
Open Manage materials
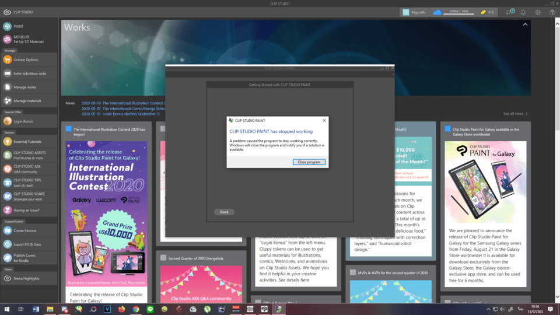[29, 101]
